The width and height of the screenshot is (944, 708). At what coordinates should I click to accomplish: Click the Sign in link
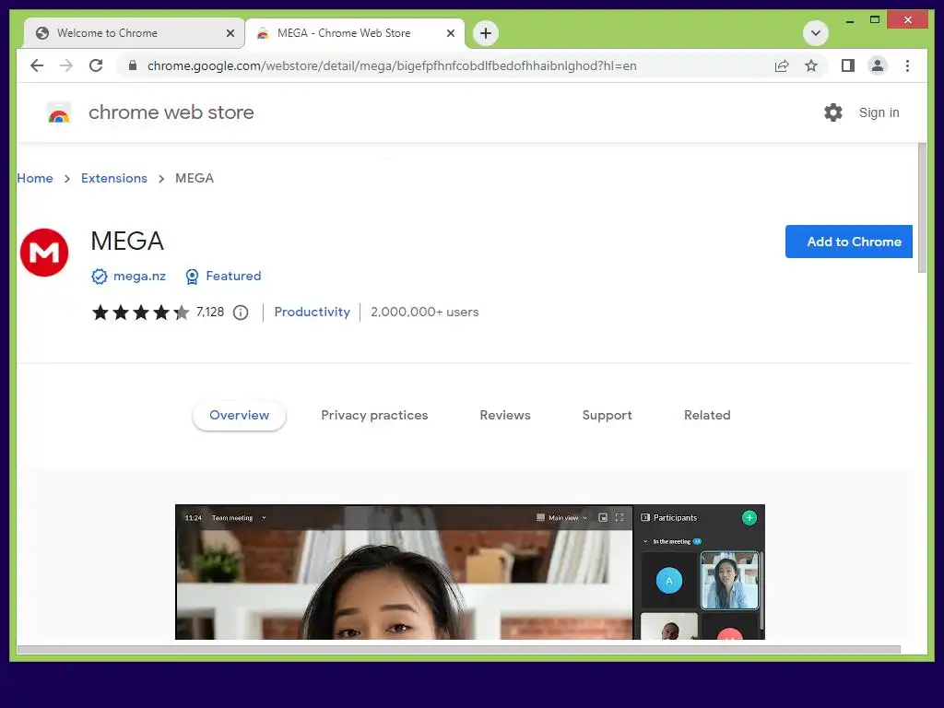[879, 112]
